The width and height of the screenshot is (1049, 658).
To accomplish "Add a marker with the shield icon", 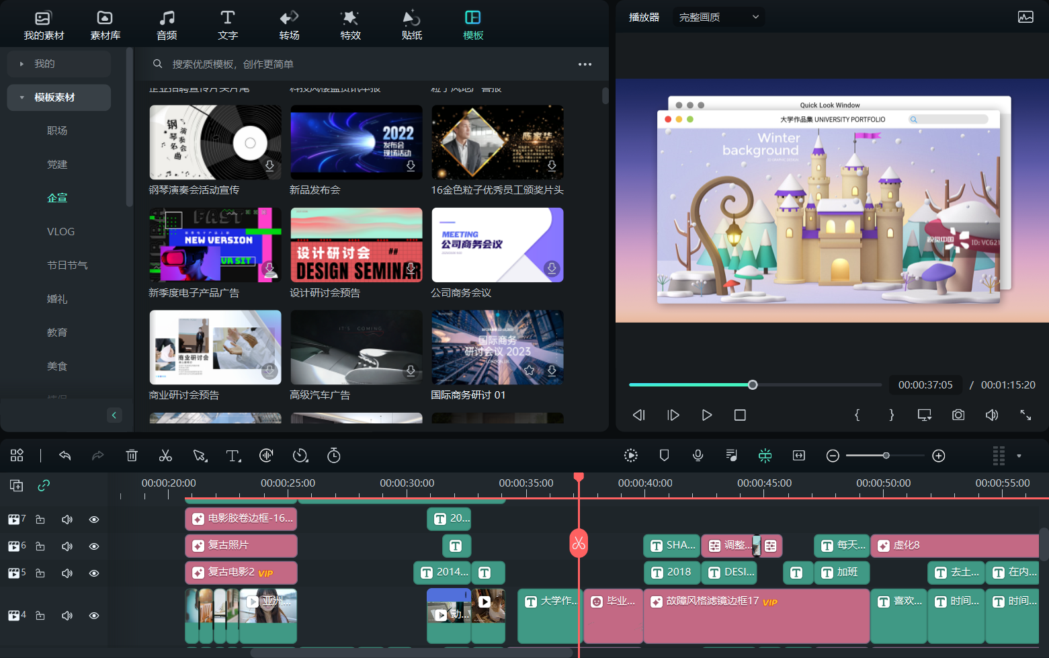I will point(665,456).
